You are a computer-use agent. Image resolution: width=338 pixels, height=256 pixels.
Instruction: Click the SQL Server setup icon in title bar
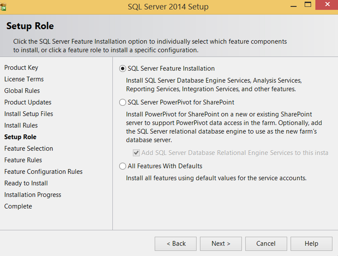point(3,7)
